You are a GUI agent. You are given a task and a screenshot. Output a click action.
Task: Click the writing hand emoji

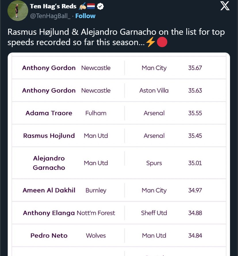click(x=82, y=7)
